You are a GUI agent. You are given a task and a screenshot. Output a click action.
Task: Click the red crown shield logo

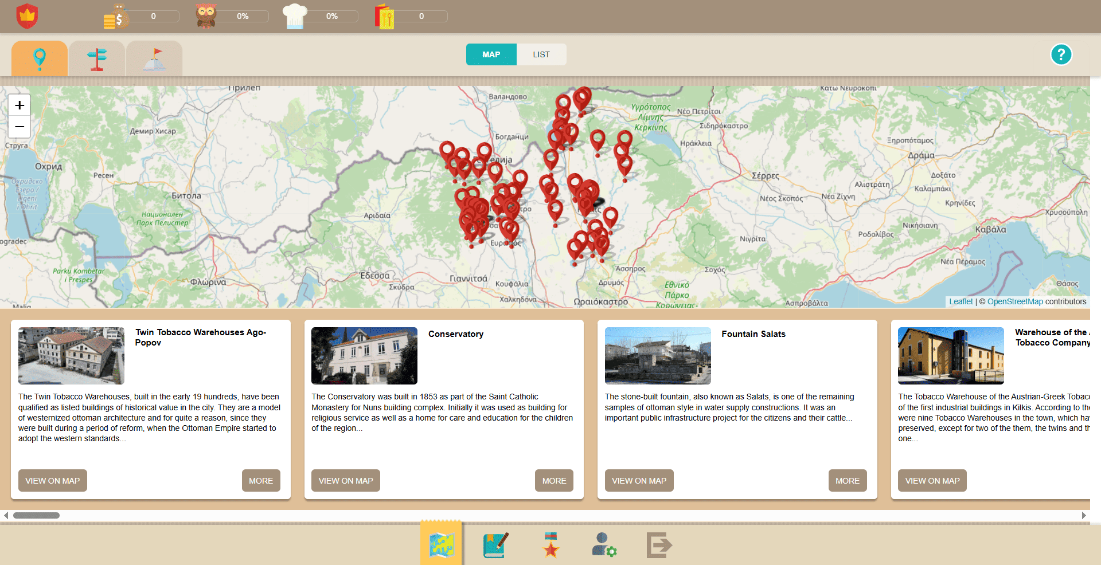27,16
